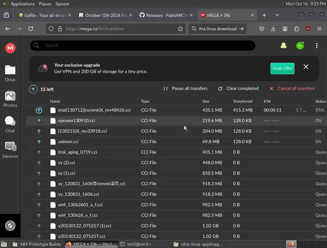Viewport: 327px width, 248px height.
Task: Open Firefox hamburger application menu
Action: (x=319, y=29)
